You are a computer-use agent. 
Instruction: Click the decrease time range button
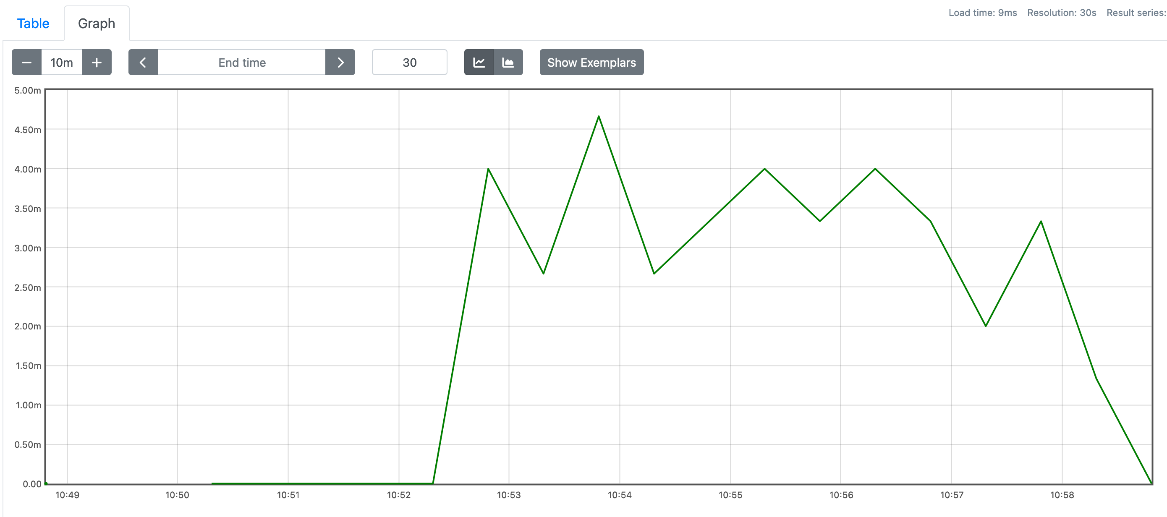(x=27, y=63)
